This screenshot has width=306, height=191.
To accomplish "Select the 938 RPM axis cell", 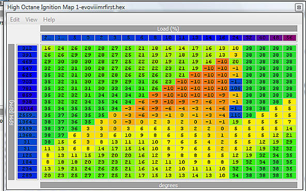I will pyautogui.click(x=27, y=102).
